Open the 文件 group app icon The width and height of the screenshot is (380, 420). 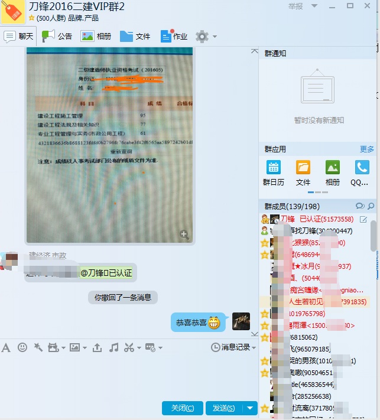click(303, 173)
